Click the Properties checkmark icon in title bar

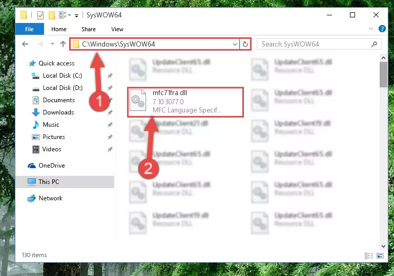coord(40,15)
